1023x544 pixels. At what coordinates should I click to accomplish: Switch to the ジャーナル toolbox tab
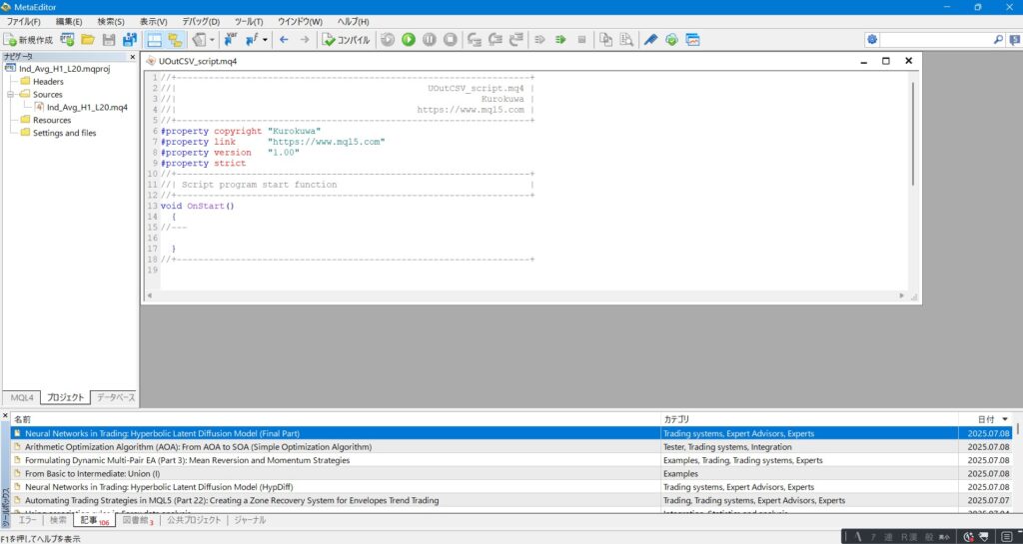[x=250, y=520]
